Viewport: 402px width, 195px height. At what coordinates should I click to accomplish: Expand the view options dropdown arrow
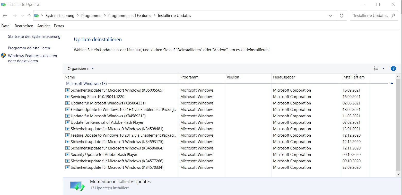tap(383, 68)
